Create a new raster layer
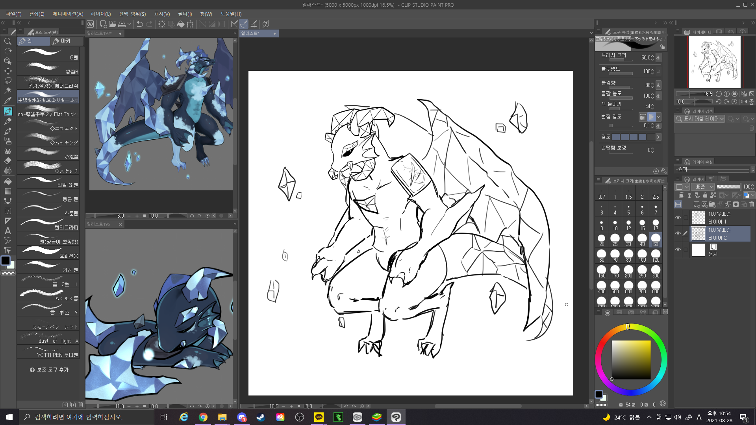Image resolution: width=756 pixels, height=425 pixels. (697, 205)
